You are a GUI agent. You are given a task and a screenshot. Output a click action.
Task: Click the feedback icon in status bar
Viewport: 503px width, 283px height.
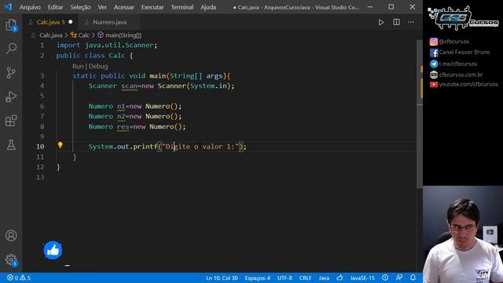click(x=399, y=277)
